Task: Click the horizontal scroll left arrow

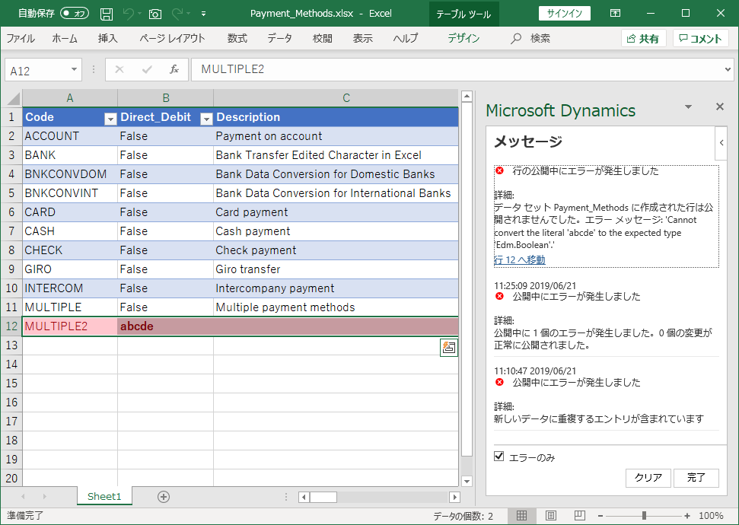Action: (304, 497)
